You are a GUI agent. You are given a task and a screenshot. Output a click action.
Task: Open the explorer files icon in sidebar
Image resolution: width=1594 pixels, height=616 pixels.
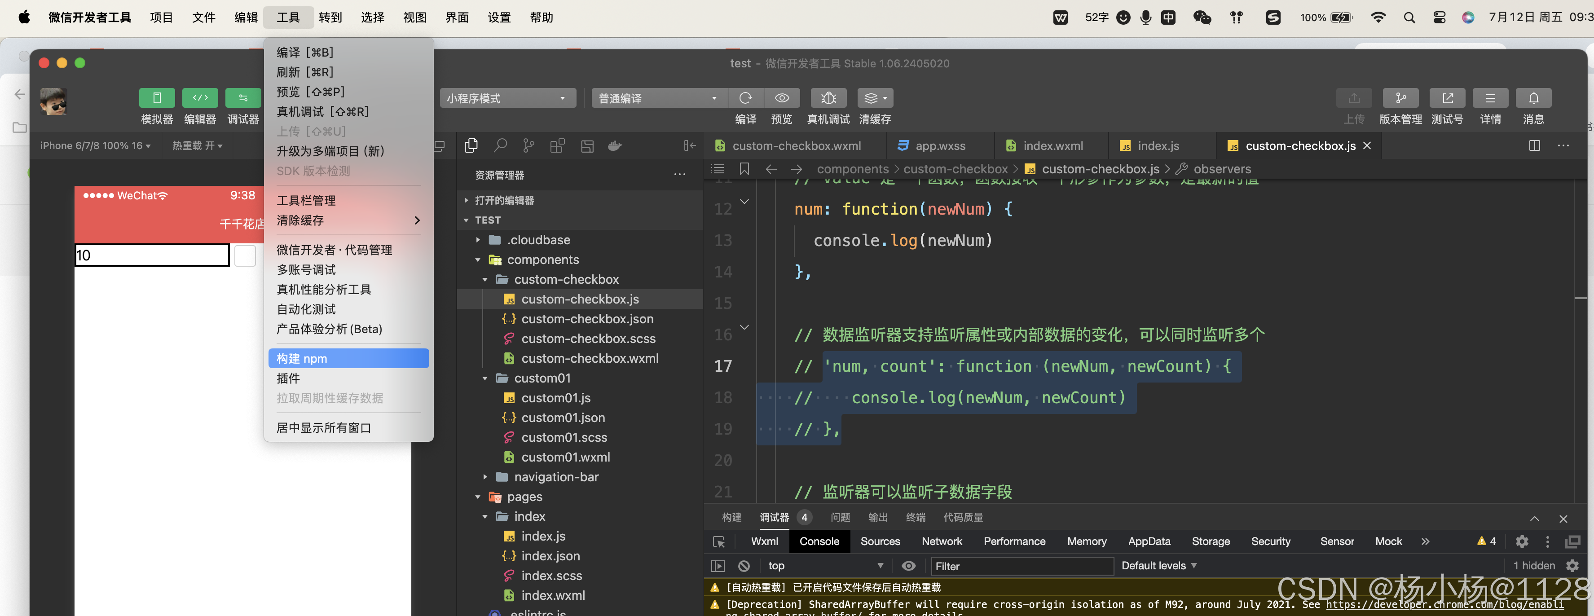471,145
